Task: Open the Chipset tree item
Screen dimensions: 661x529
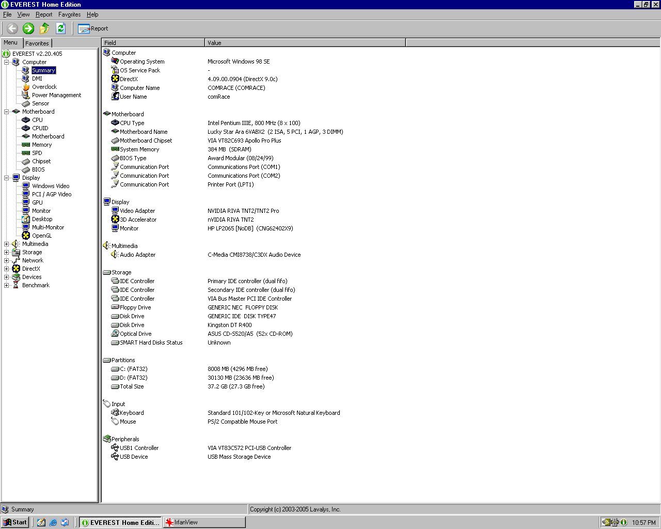Action: pyautogui.click(x=41, y=161)
